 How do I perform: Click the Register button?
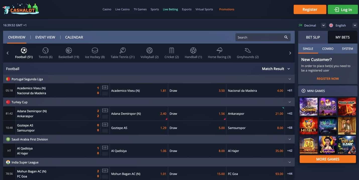[310, 9]
